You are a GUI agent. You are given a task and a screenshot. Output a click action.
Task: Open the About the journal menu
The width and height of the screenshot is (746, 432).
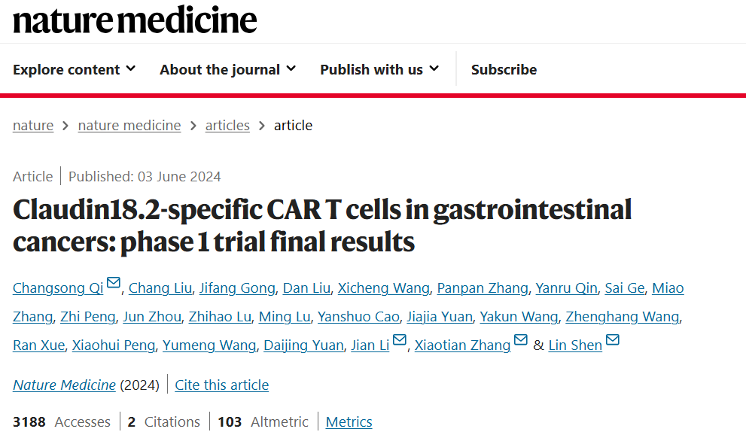click(228, 69)
